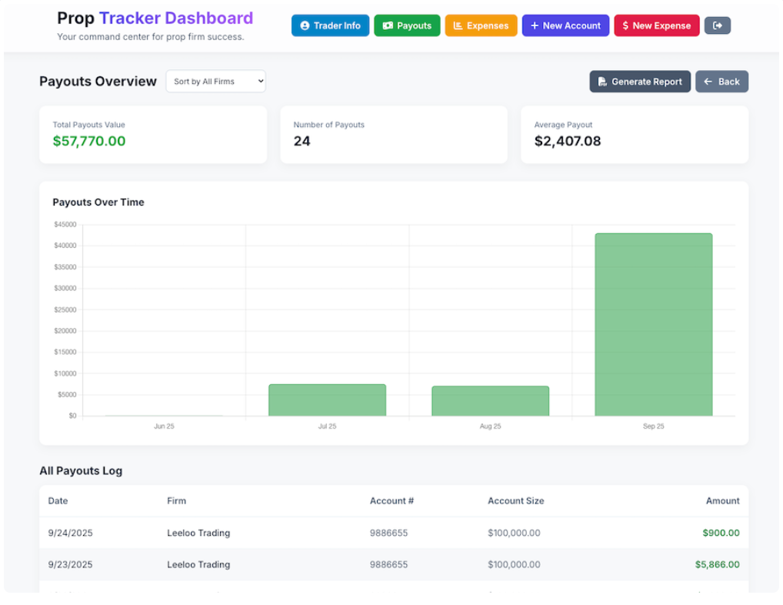Open the Trader Info page

click(x=330, y=25)
